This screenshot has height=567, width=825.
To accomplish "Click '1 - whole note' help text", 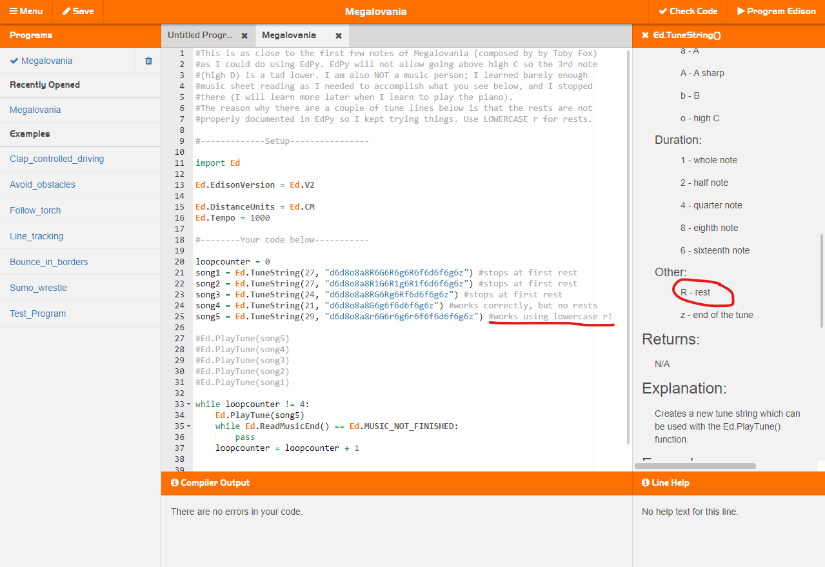I will tap(709, 160).
